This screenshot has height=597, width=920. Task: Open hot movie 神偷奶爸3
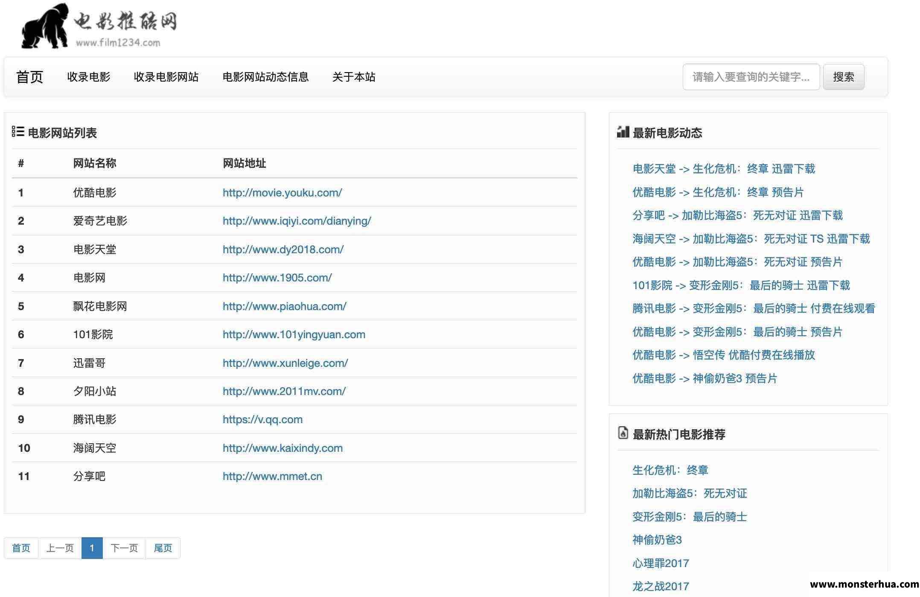tap(657, 540)
